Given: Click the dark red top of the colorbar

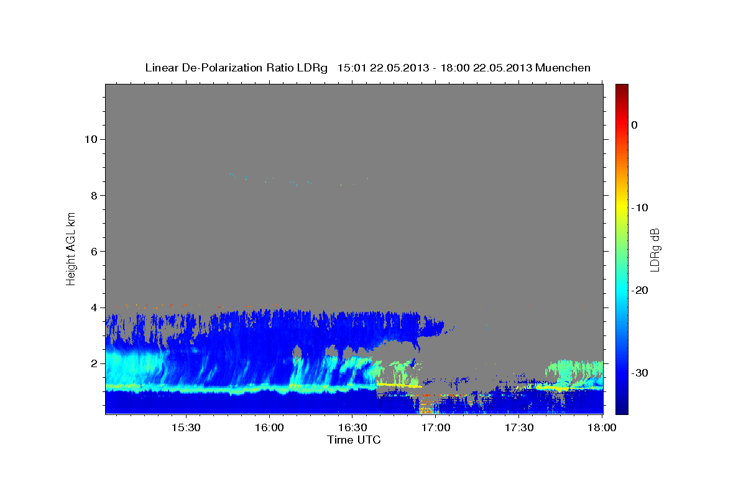Looking at the screenshot, I should 622,88.
